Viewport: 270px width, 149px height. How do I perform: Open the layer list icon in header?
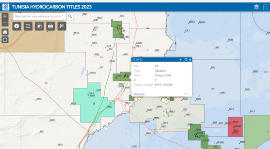point(257,7)
